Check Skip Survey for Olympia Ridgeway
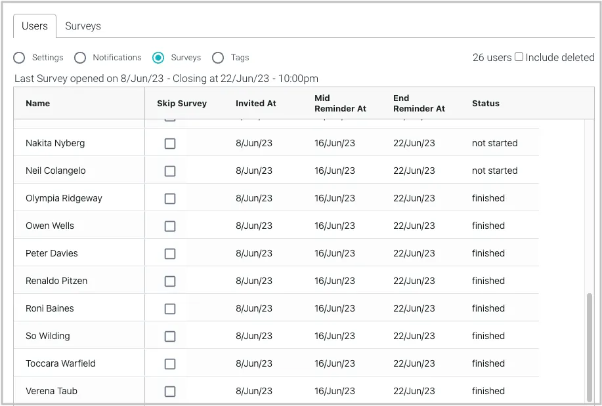This screenshot has height=406, width=602. [170, 198]
